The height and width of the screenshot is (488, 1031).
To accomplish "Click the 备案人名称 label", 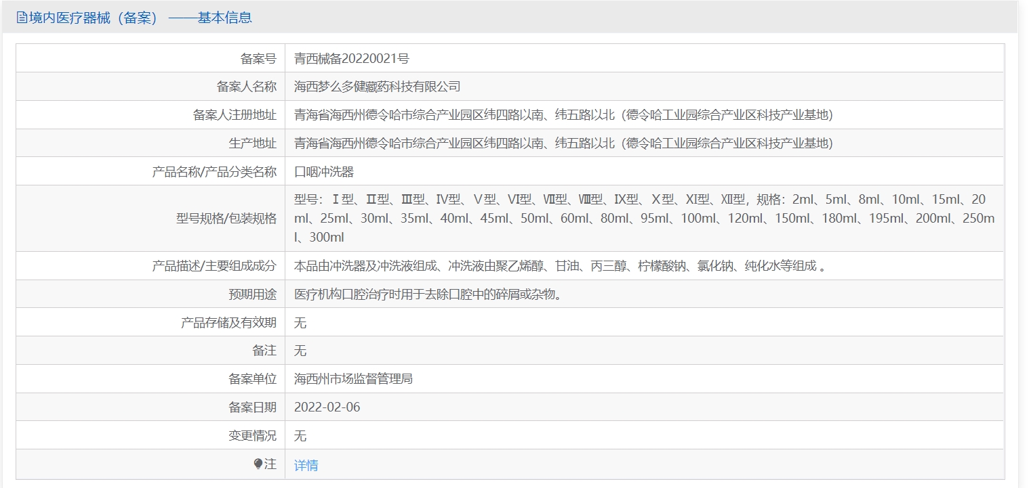I will 247,87.
